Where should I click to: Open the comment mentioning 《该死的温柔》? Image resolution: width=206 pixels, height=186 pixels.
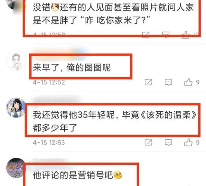click(x=114, y=121)
